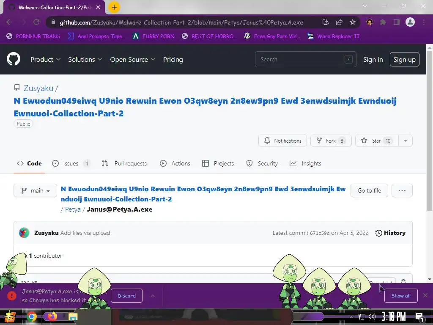Open the extensions puzzle icon
433x325 pixels.
(383, 22)
